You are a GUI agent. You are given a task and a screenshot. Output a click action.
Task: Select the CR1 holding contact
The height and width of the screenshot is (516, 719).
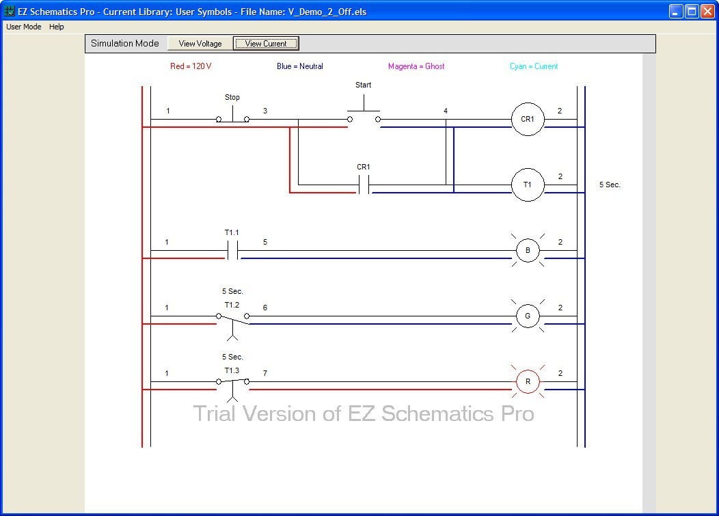click(x=363, y=183)
